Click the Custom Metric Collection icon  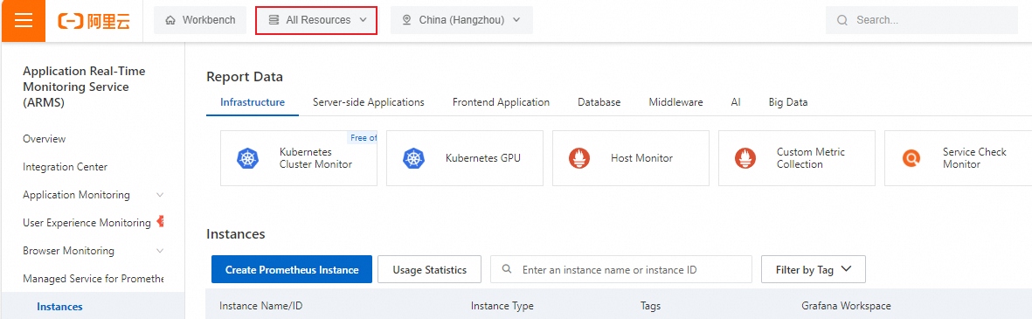745,158
